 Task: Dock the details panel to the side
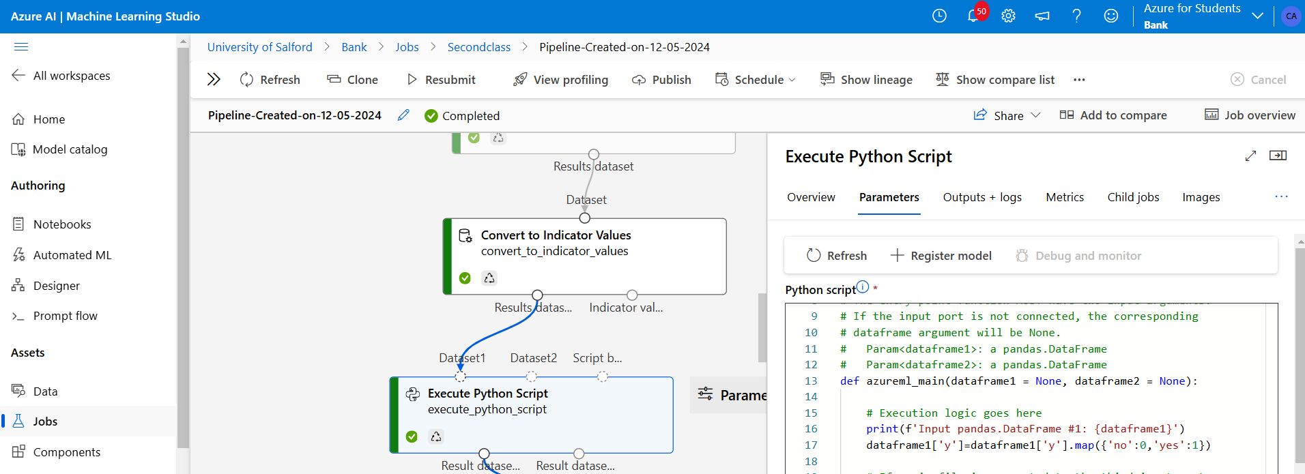(x=1278, y=155)
